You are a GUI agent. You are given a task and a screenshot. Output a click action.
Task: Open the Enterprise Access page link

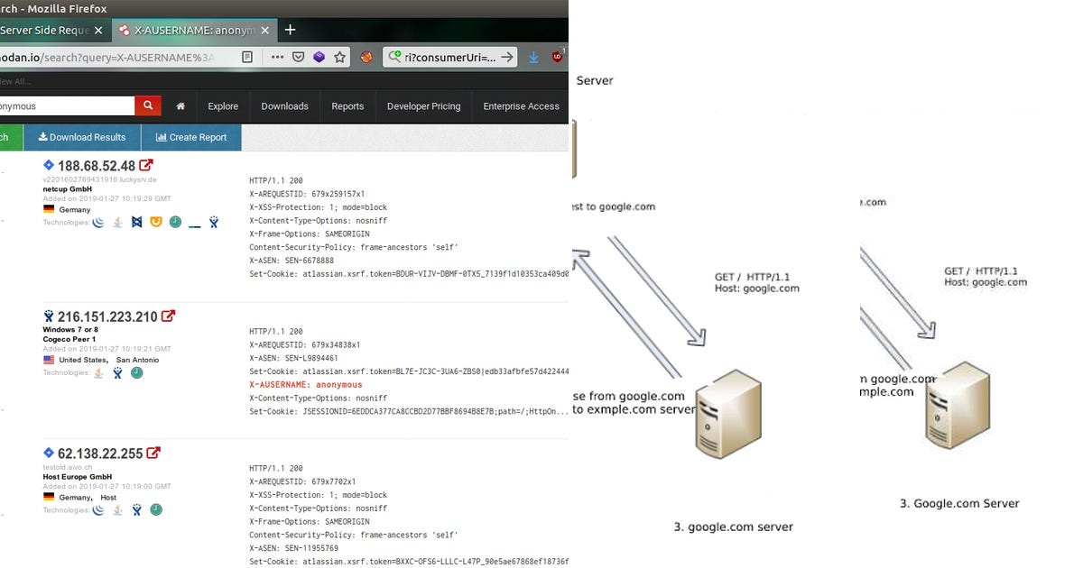point(521,105)
